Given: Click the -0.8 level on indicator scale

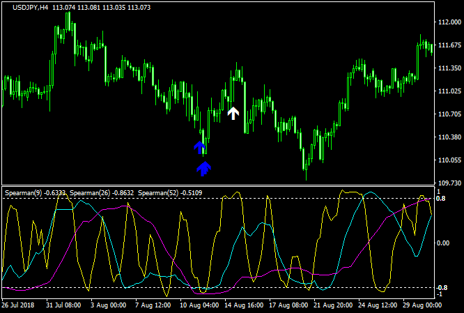Looking at the screenshot, I should [x=441, y=287].
